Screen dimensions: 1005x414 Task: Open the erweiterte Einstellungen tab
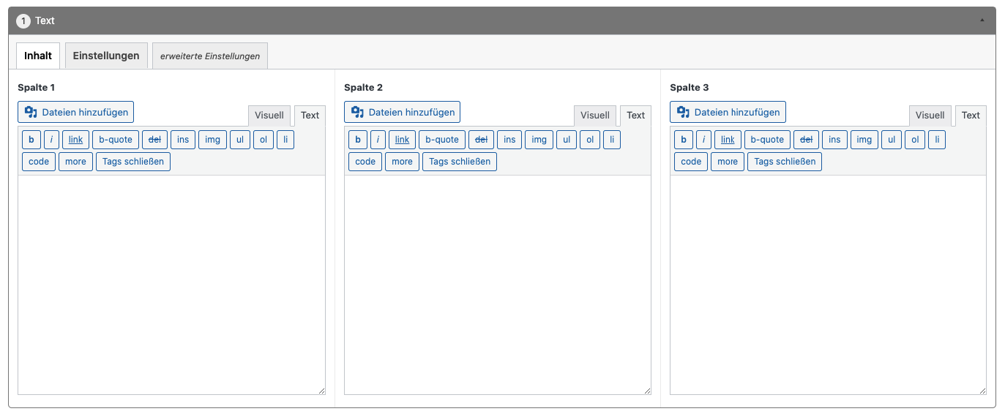point(210,56)
